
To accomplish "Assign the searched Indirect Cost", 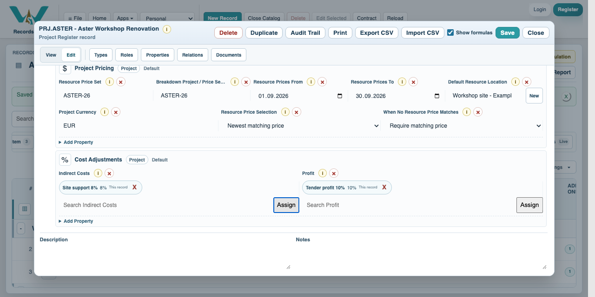I will (x=286, y=205).
